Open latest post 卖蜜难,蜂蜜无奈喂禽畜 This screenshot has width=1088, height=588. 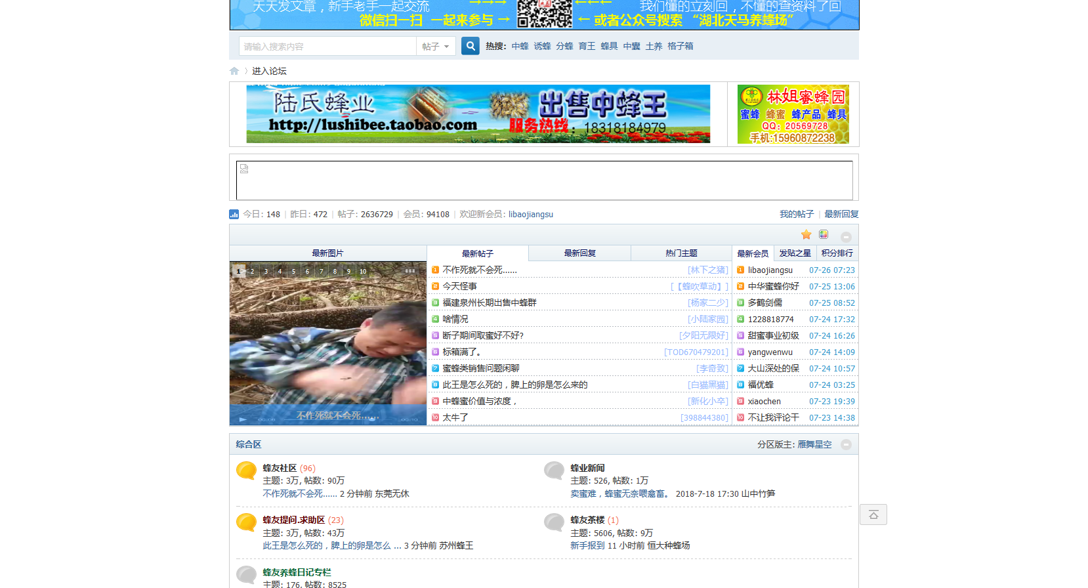[620, 494]
